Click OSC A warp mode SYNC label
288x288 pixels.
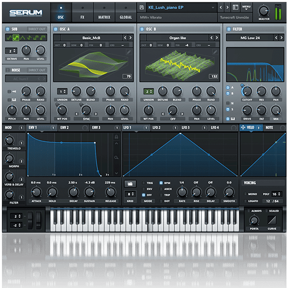point(86,119)
